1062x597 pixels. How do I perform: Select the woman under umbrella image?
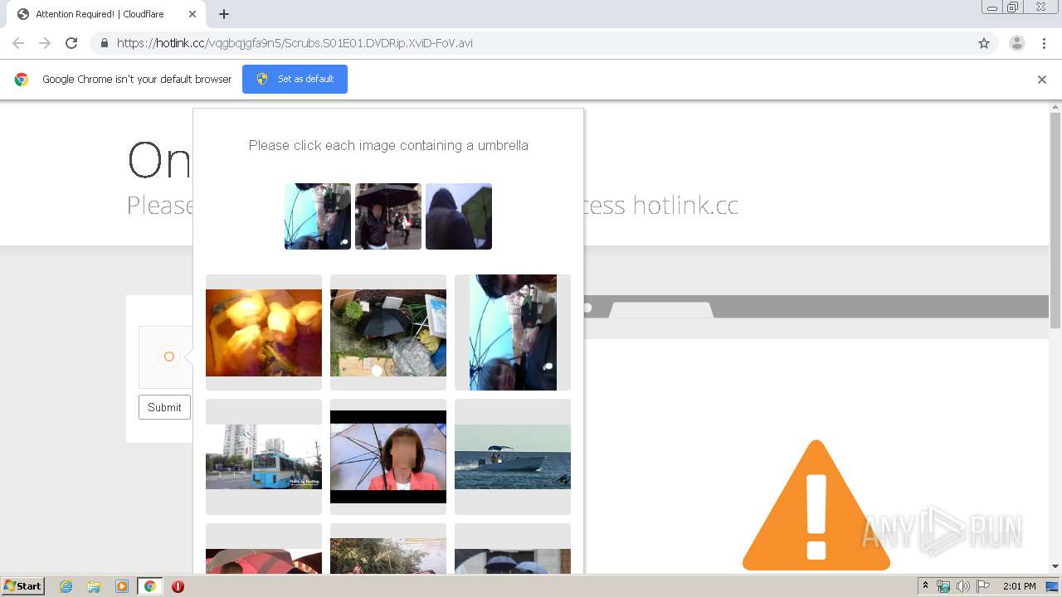(388, 457)
